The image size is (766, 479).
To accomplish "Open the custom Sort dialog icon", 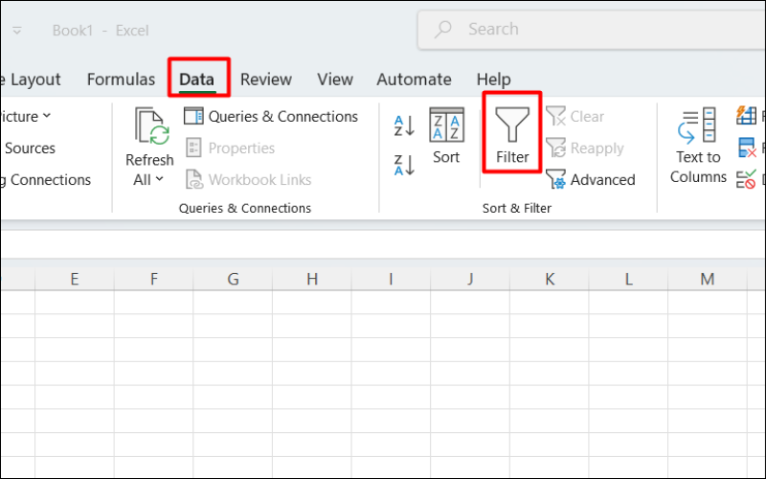I will (446, 125).
